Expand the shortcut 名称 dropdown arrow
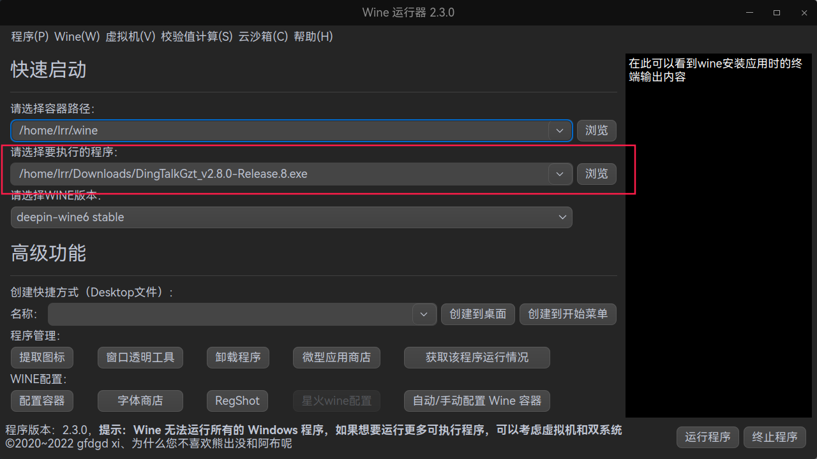The width and height of the screenshot is (817, 459). (424, 314)
